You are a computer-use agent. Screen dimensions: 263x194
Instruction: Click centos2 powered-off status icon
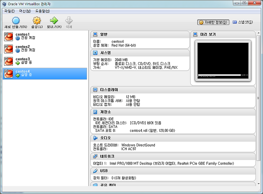tap(18, 50)
